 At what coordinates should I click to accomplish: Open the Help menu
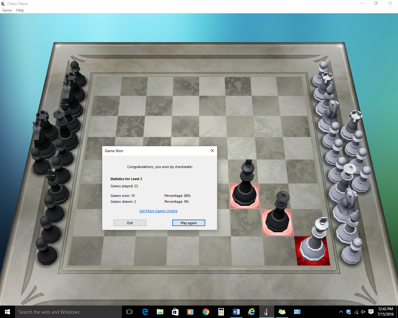point(20,10)
